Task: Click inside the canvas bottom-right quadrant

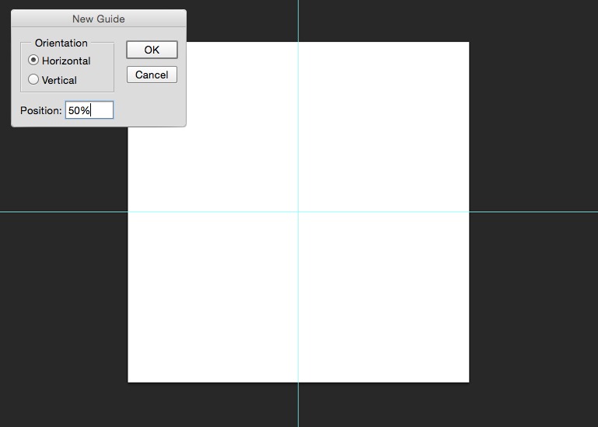Action: click(383, 297)
